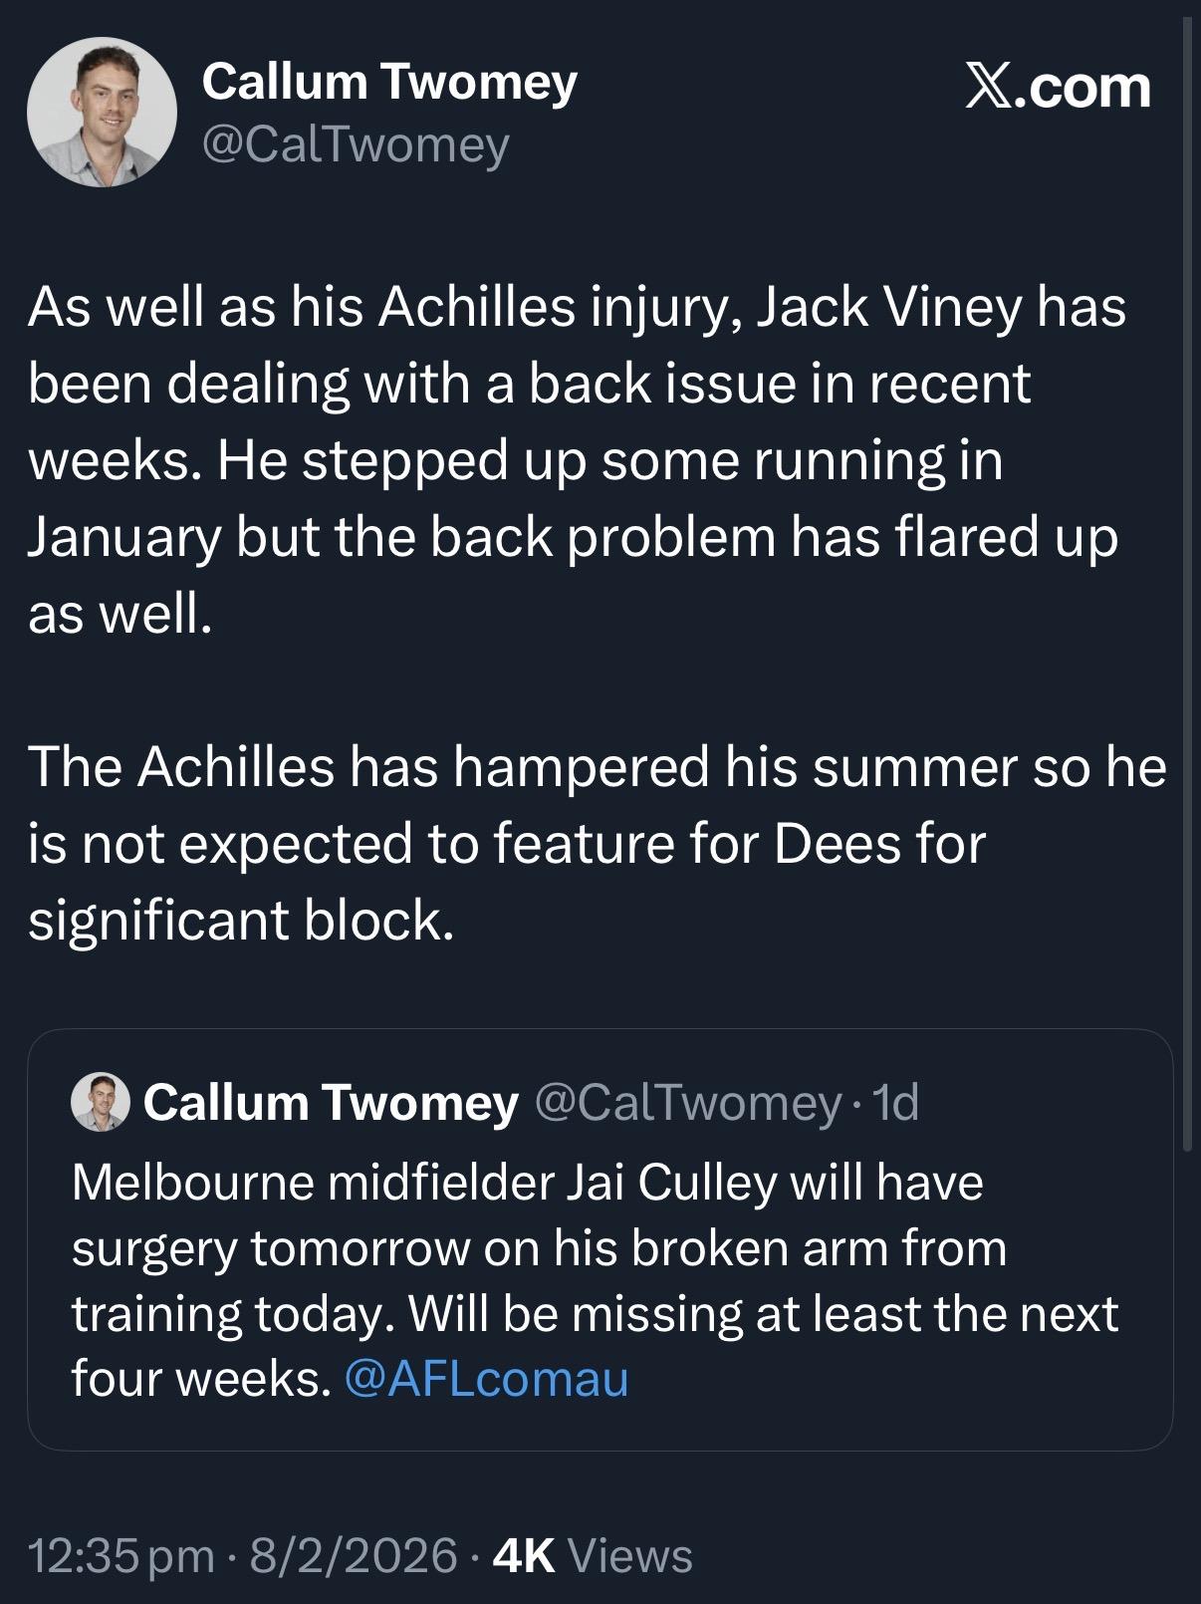Open the 4K Views count
The width and height of the screenshot is (1201, 1604).
pyautogui.click(x=593, y=1555)
